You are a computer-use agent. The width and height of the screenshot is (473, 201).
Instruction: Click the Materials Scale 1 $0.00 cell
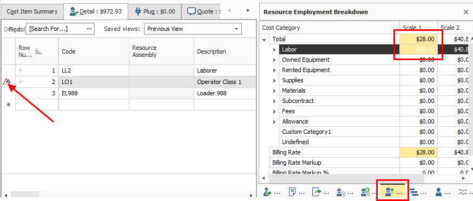(x=418, y=90)
